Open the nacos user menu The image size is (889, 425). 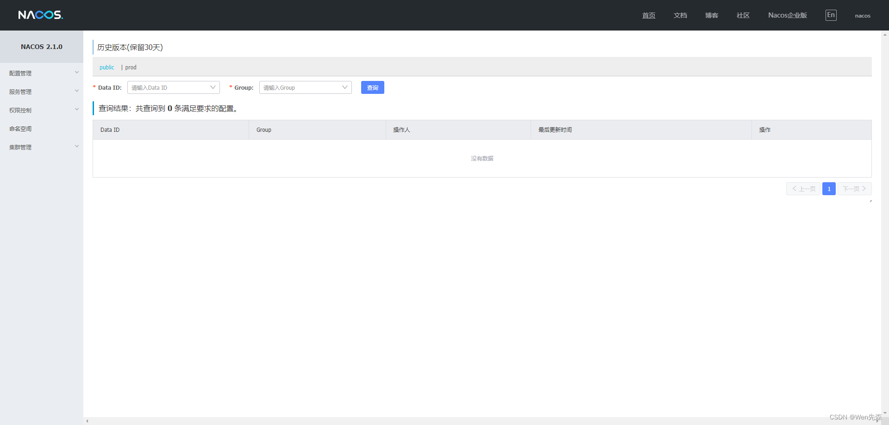pos(862,16)
